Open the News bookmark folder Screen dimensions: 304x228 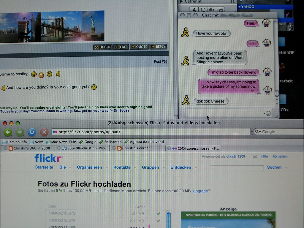click(37, 142)
